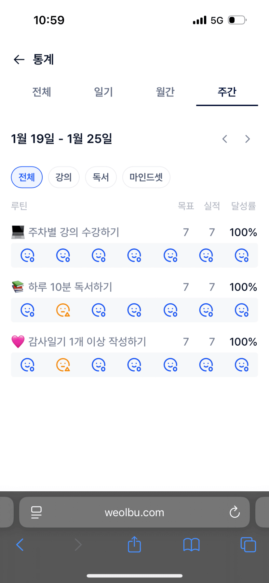Switch to the 월간 tab

pos(165,92)
